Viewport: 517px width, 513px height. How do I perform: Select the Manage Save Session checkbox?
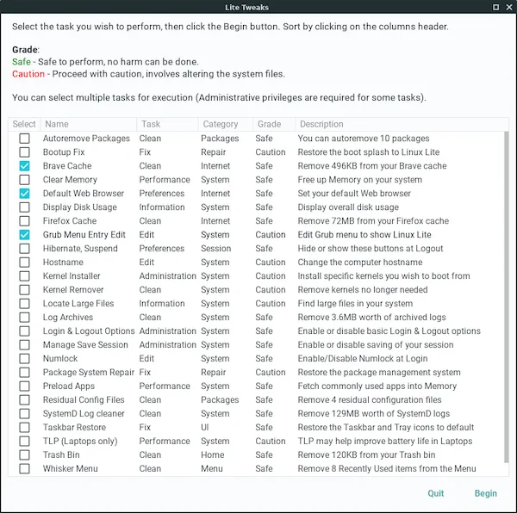click(24, 345)
